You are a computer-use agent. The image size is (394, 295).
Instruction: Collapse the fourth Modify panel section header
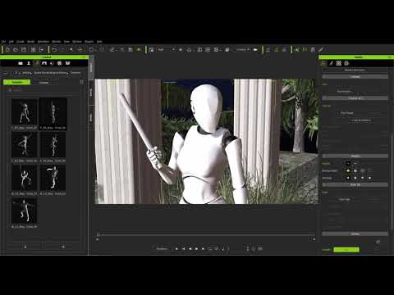[x=355, y=185]
